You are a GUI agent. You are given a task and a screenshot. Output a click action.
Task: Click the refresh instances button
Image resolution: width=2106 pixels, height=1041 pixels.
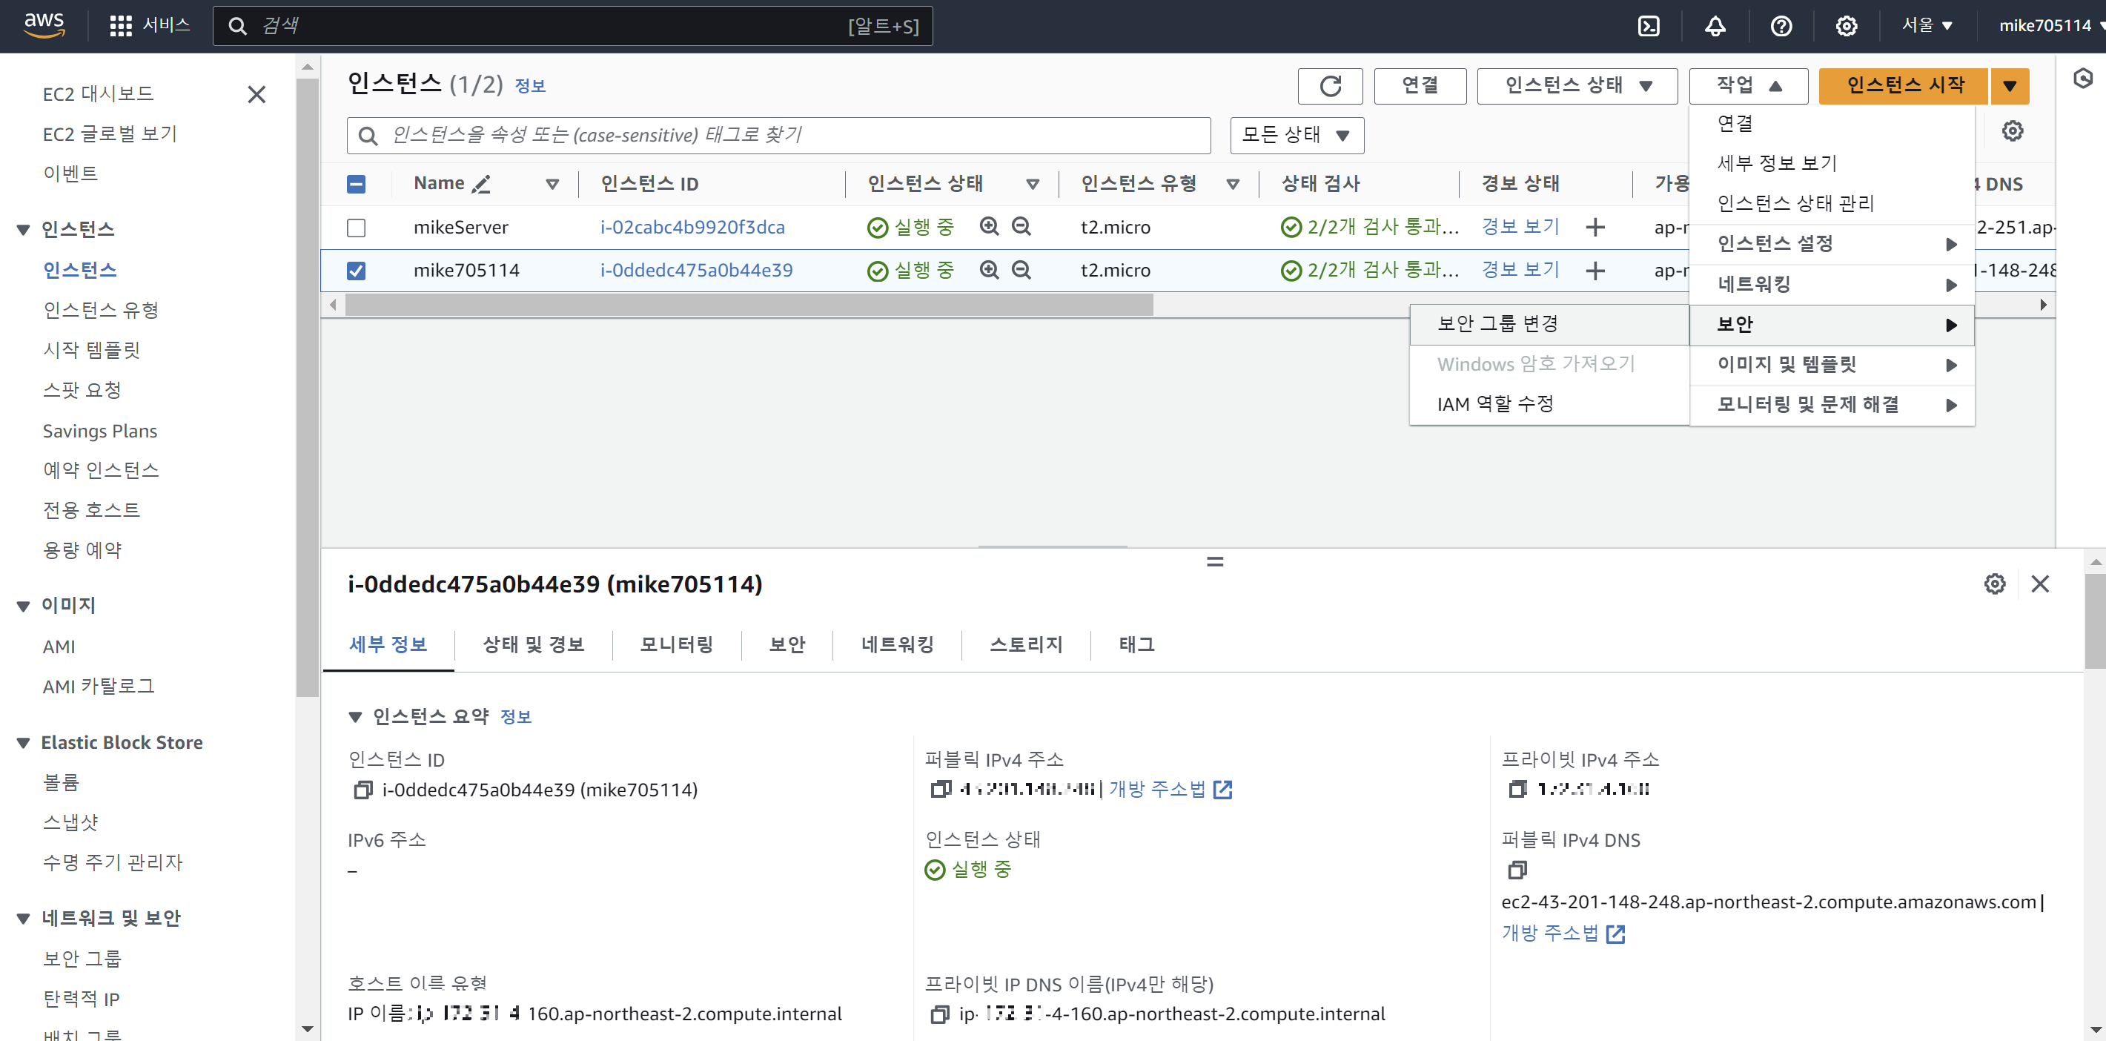(1329, 86)
